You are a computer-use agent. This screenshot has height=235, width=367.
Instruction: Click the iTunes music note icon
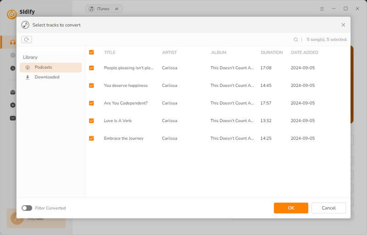91,9
